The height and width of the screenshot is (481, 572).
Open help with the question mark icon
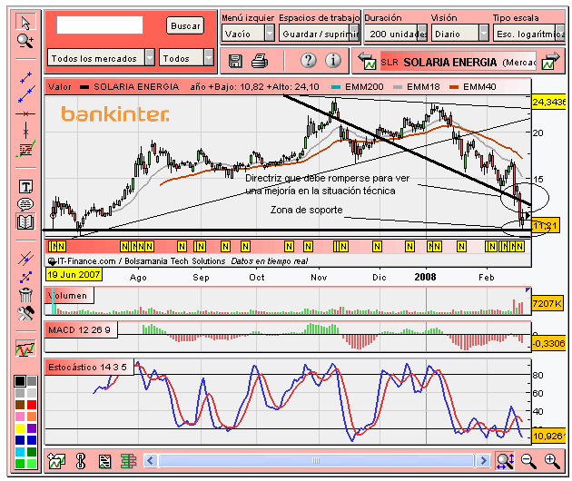point(309,61)
